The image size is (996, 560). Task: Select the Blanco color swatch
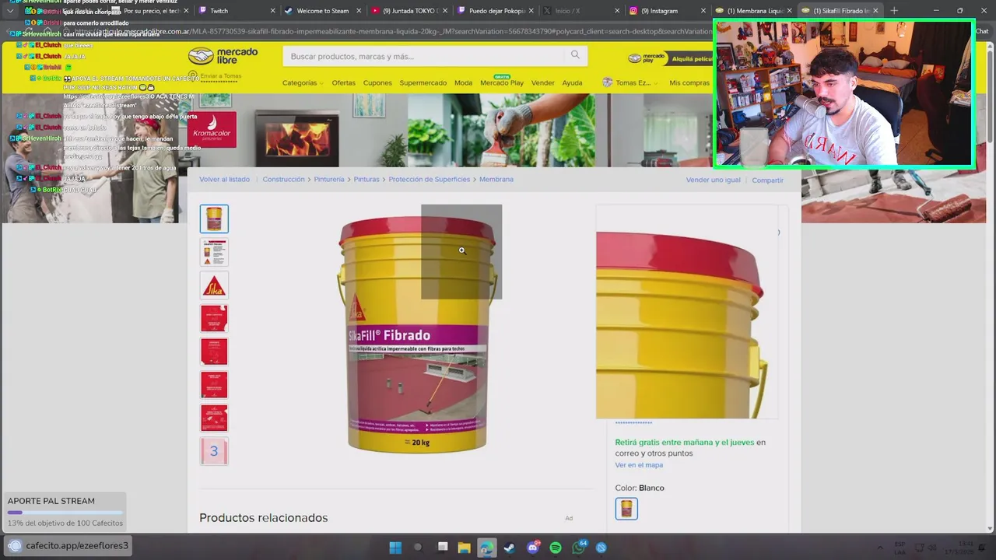626,509
